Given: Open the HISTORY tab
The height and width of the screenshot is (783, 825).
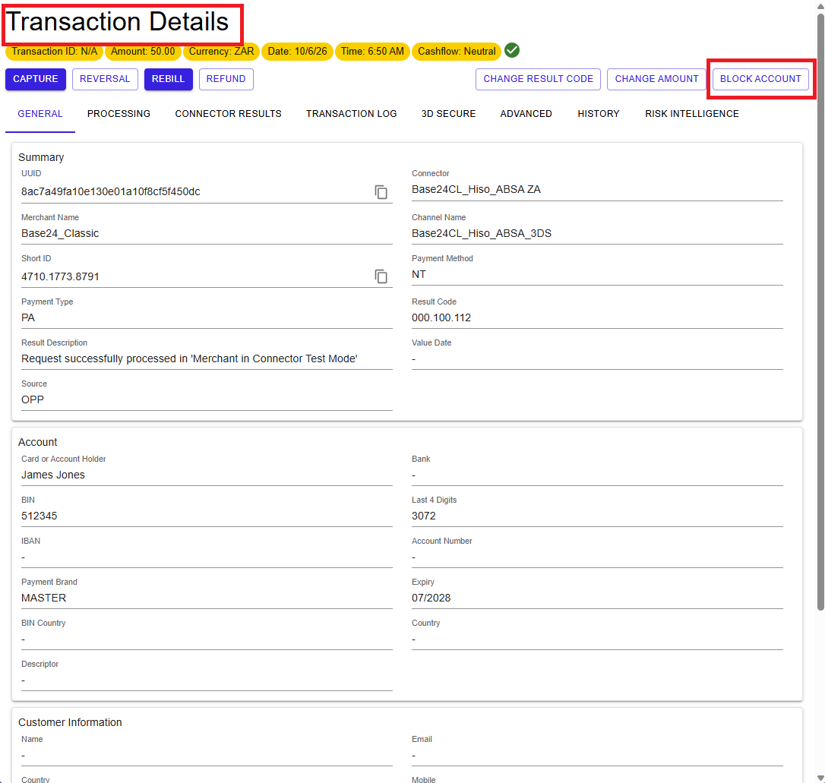Looking at the screenshot, I should pos(599,114).
